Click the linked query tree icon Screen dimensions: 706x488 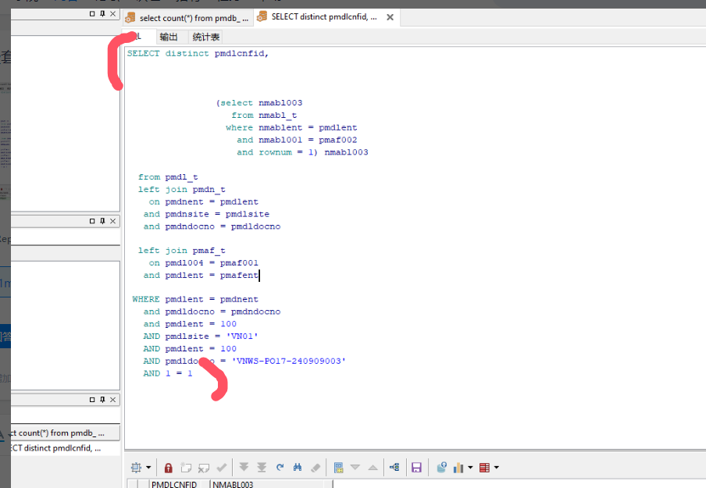(x=394, y=467)
